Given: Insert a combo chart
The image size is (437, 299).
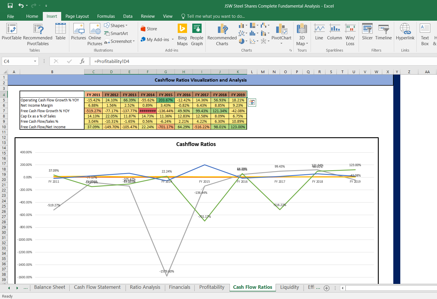Looking at the screenshot, I should tap(265, 34).
